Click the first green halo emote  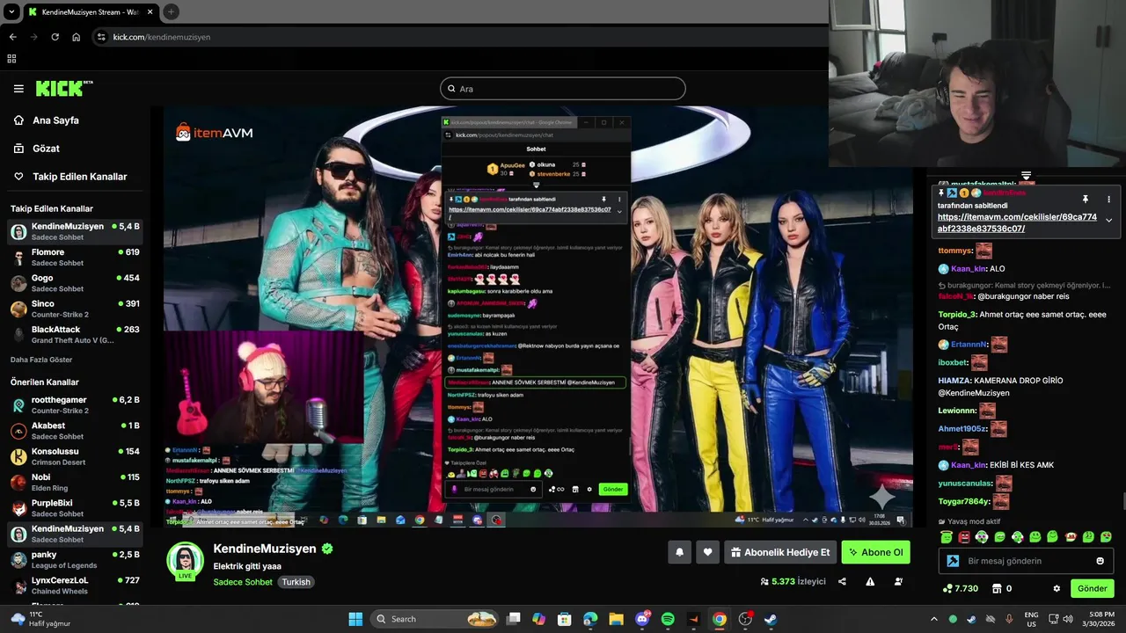click(947, 536)
